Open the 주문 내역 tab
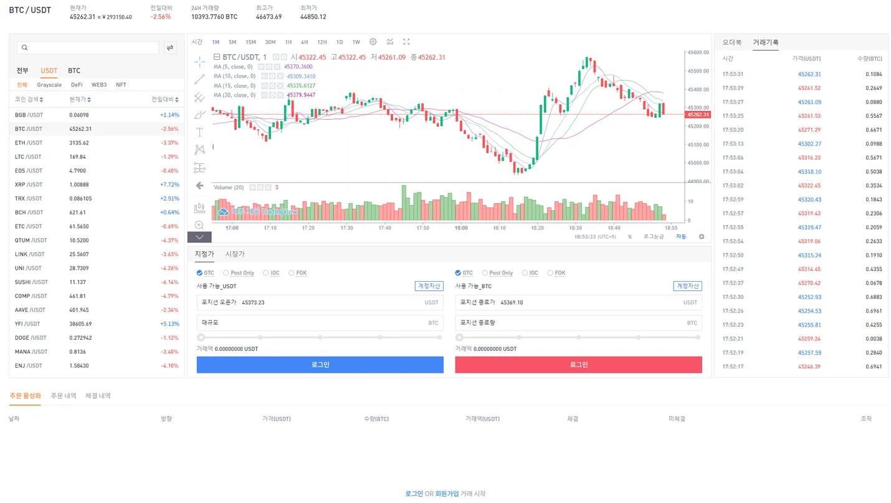Screen dimensions: 891x503 (x=64, y=396)
